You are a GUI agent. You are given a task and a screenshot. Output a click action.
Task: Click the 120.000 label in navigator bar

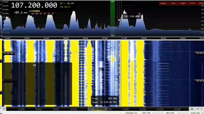[x=142, y=109]
